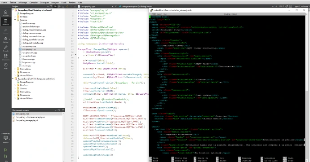Click the Ligne 1, colonne 1 indicator

point(301,6)
